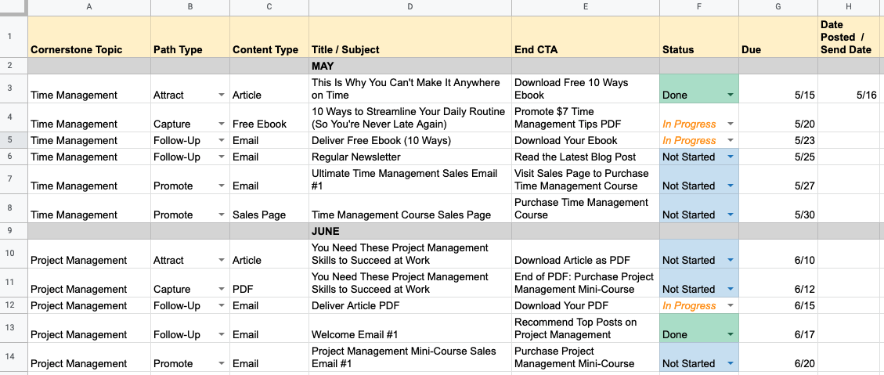Open the Attract path type dropdown in row 3
The width and height of the screenshot is (884, 375).
click(x=222, y=96)
